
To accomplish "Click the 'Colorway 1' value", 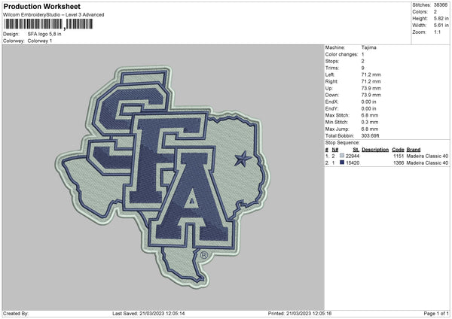I will (40, 41).
